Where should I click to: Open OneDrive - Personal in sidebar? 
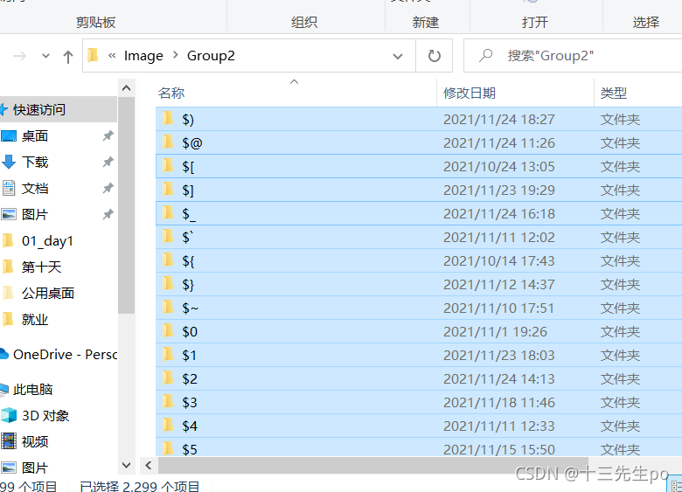coord(66,354)
